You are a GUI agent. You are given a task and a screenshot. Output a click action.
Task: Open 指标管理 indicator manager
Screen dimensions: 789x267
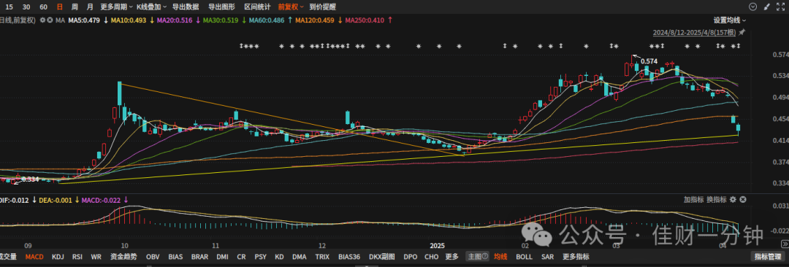tap(769, 257)
